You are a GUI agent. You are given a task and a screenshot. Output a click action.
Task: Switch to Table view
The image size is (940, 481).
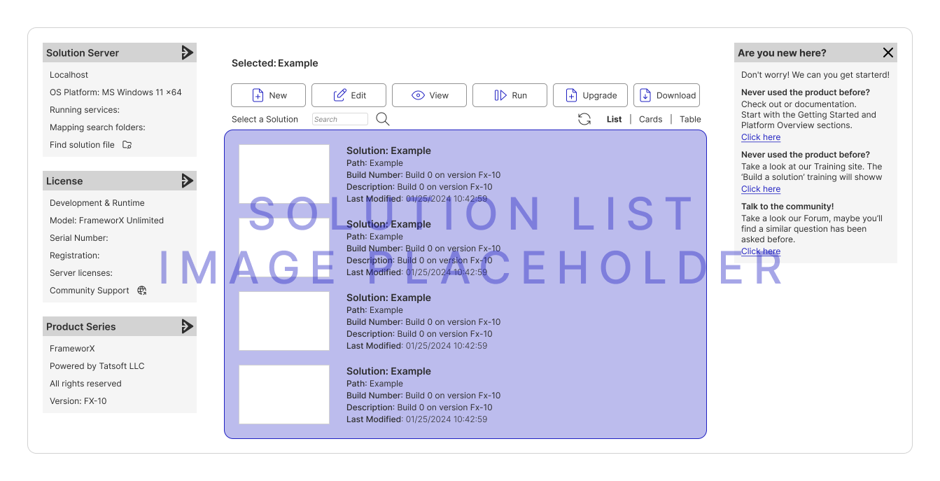[x=690, y=119]
